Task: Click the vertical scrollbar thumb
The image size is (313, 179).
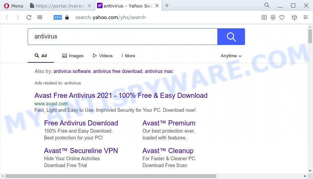Action: 310,36
